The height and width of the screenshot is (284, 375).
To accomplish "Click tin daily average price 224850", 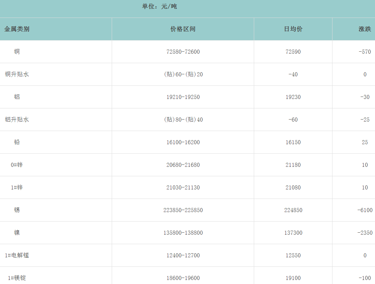I will point(293,210).
